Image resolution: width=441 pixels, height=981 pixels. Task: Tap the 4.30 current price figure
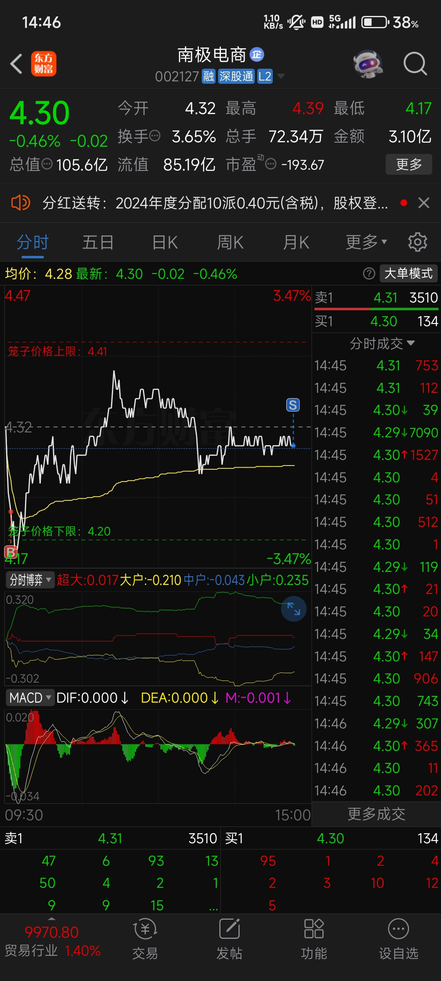[40, 113]
